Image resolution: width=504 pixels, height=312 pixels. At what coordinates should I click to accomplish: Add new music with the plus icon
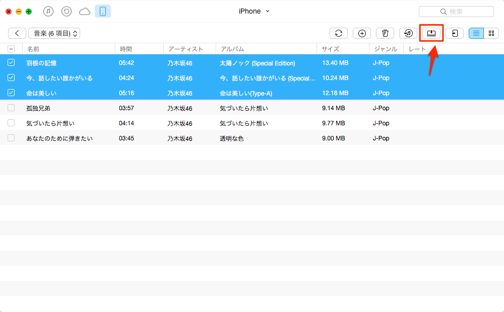click(x=362, y=33)
